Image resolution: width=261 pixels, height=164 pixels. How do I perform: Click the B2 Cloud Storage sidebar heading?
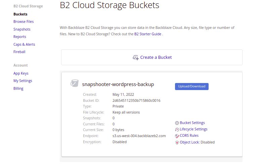click(x=28, y=6)
